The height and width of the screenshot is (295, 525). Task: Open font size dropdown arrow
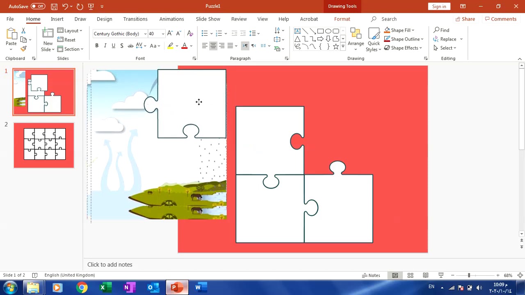click(x=163, y=34)
